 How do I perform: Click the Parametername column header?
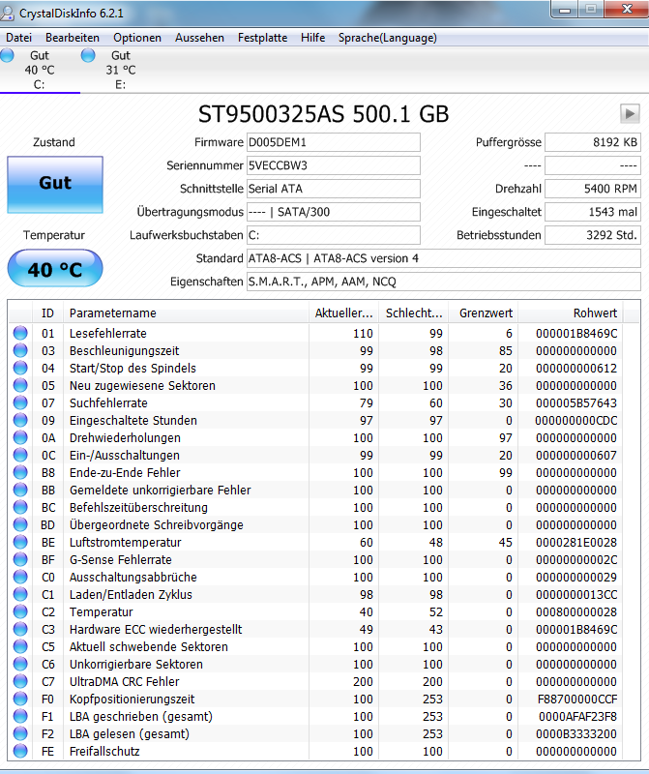(x=186, y=313)
